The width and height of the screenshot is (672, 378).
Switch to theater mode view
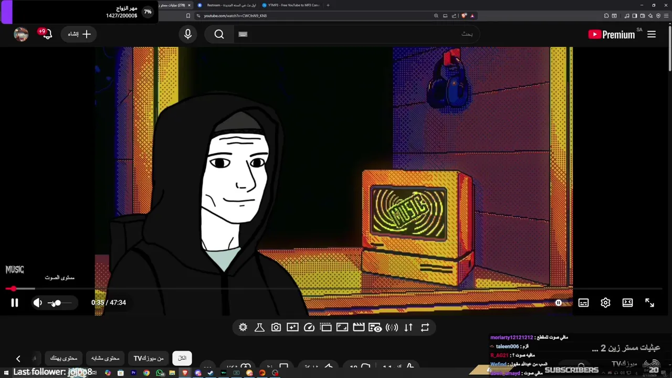627,302
